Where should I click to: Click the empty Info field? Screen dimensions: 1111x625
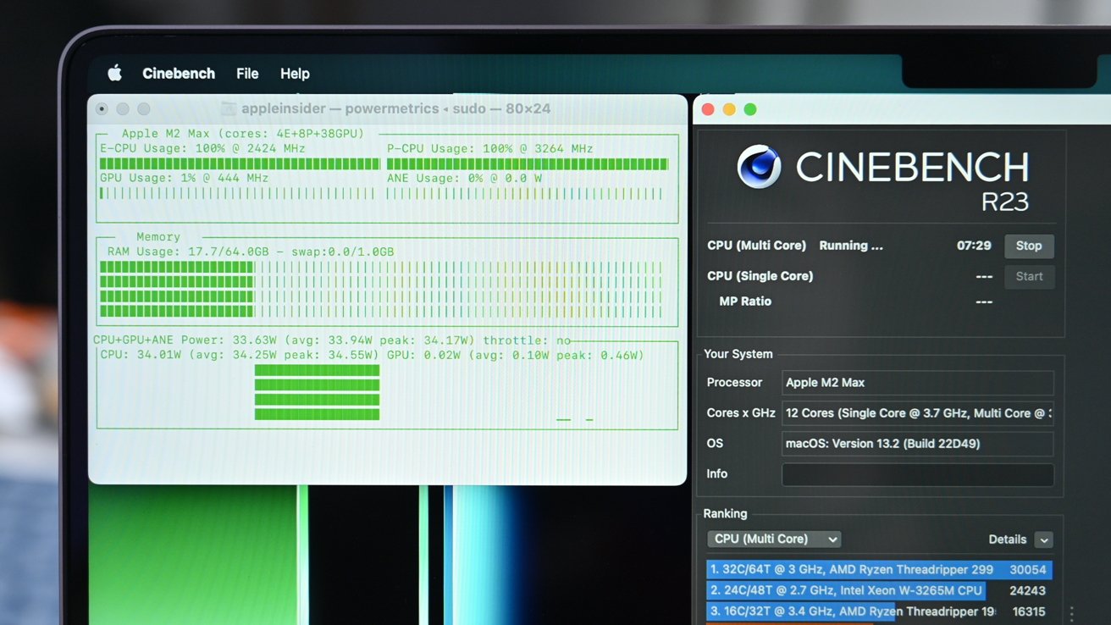click(x=918, y=474)
